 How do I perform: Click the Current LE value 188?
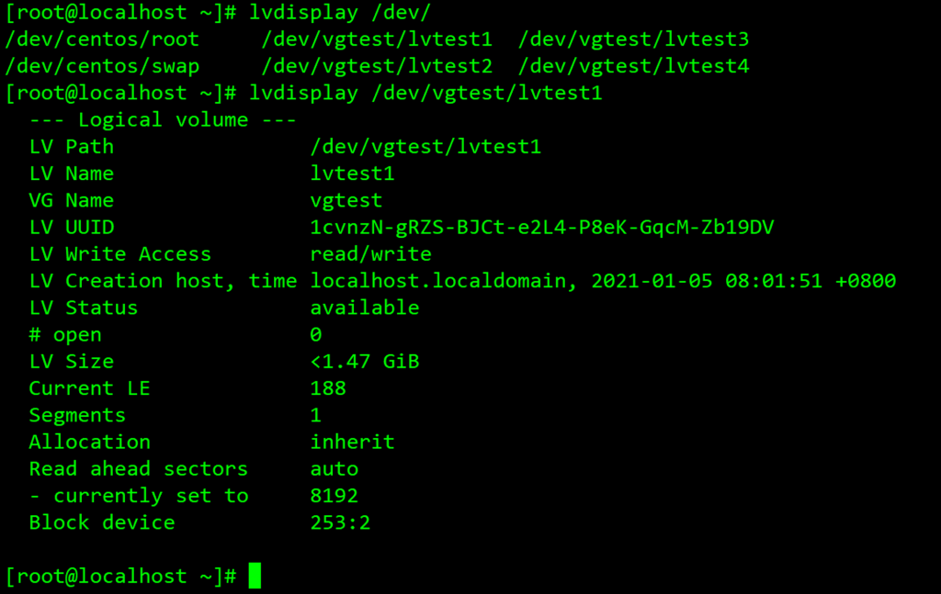(x=328, y=388)
